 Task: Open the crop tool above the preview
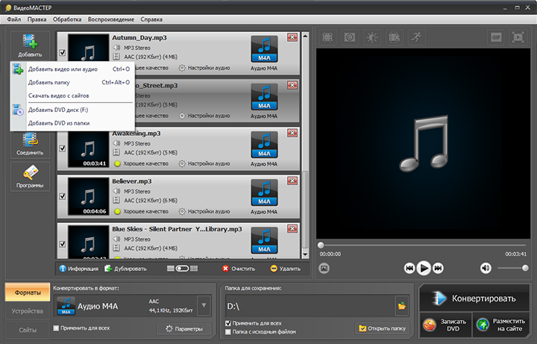[327, 37]
